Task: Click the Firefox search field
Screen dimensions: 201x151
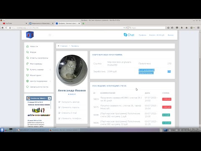Action: tap(147, 28)
